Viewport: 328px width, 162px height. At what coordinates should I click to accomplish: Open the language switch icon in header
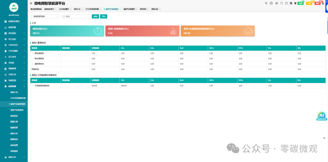click(x=291, y=3)
